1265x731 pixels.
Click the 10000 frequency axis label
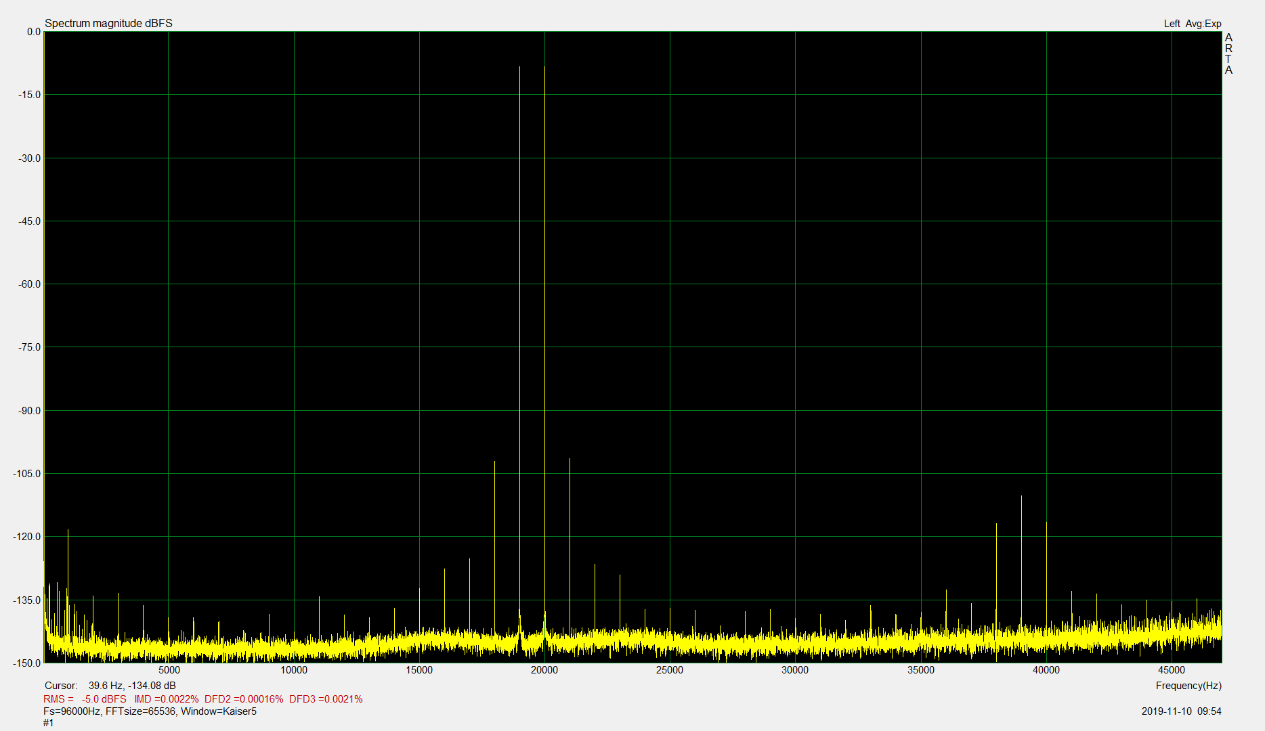[294, 670]
